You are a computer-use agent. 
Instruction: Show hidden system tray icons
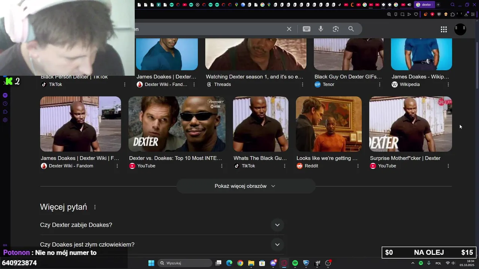tap(413, 263)
